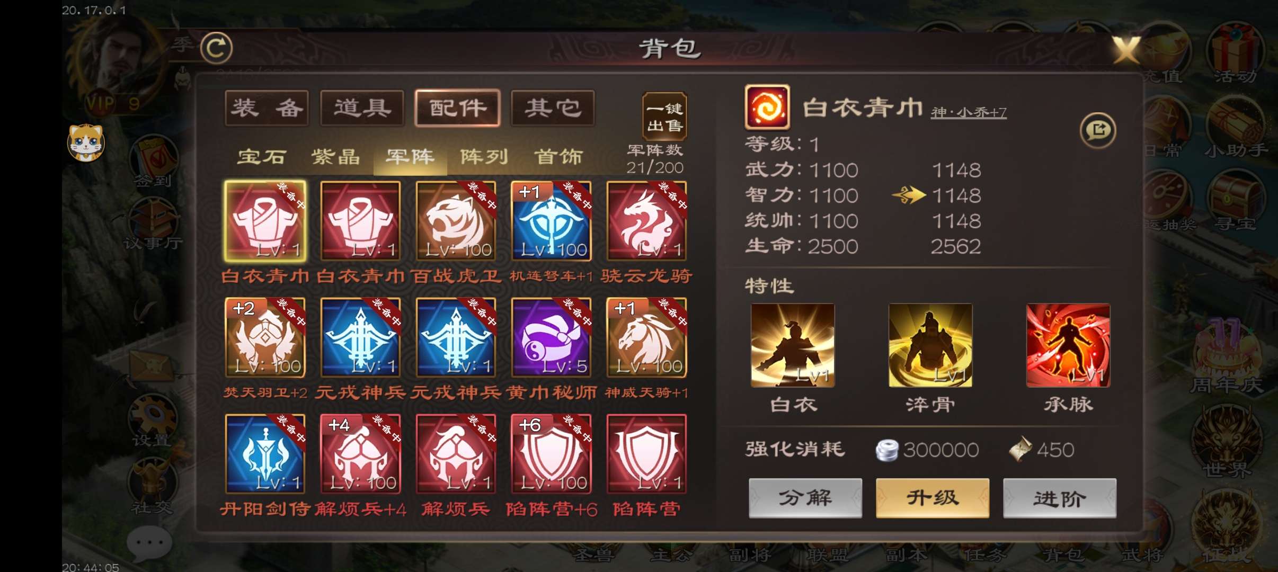Screen dimensions: 1278x572
Task: Open the 宝石 sub-tab
Action: [x=262, y=157]
